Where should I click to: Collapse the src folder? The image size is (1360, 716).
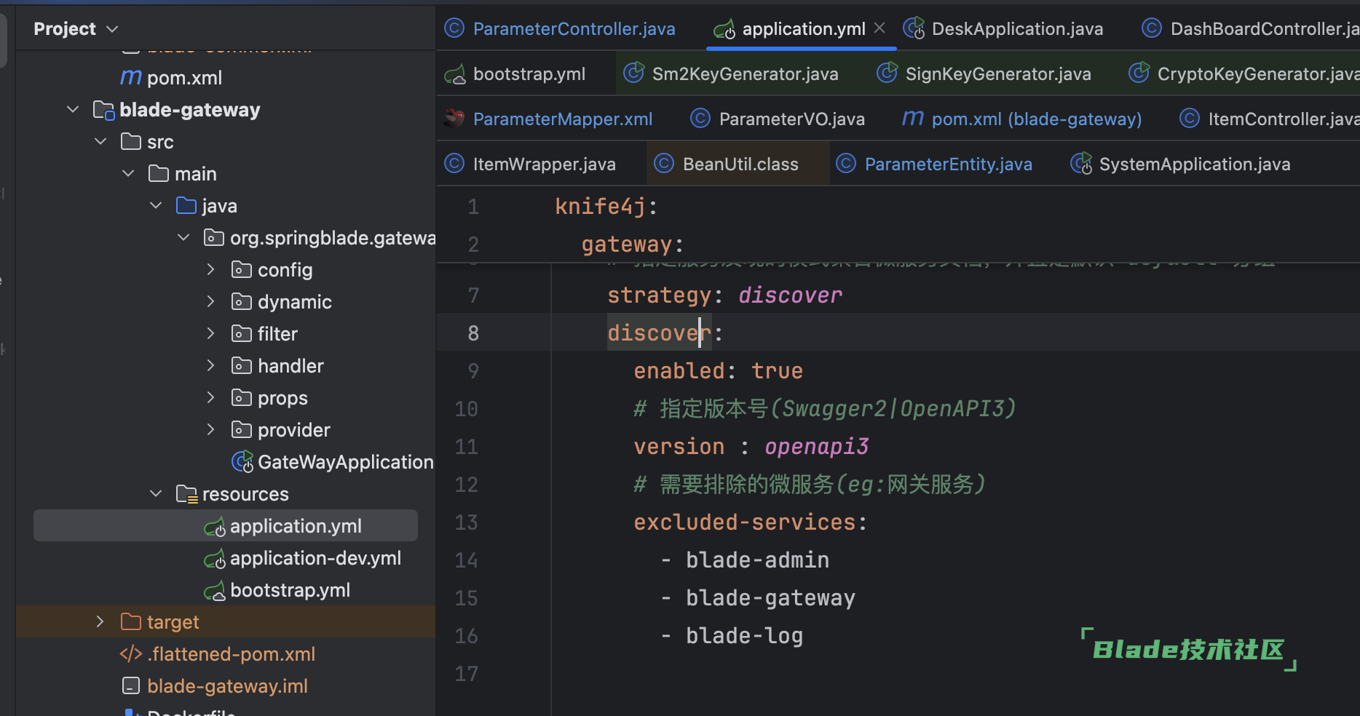[x=100, y=142]
